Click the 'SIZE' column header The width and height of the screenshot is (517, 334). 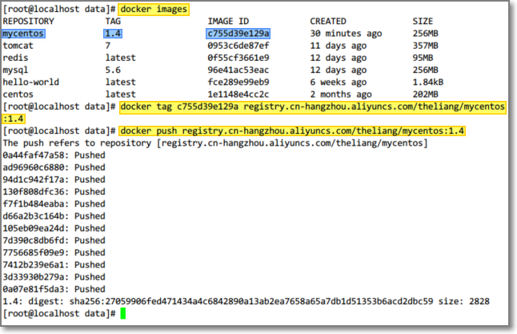423,21
